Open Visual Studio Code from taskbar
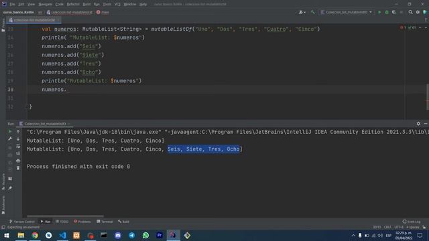 pyautogui.click(x=62, y=235)
